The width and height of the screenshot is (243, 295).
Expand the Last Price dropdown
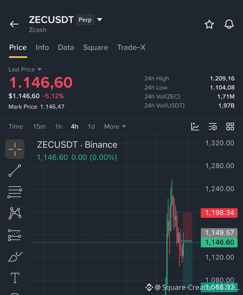[x=39, y=70]
